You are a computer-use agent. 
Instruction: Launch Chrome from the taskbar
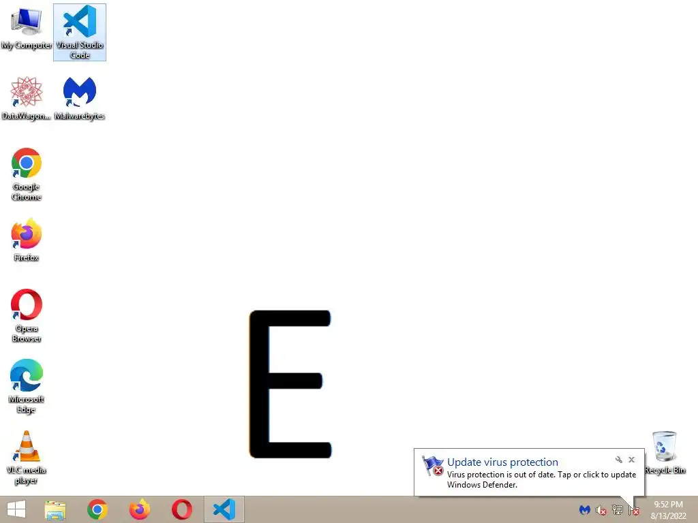coord(97,509)
